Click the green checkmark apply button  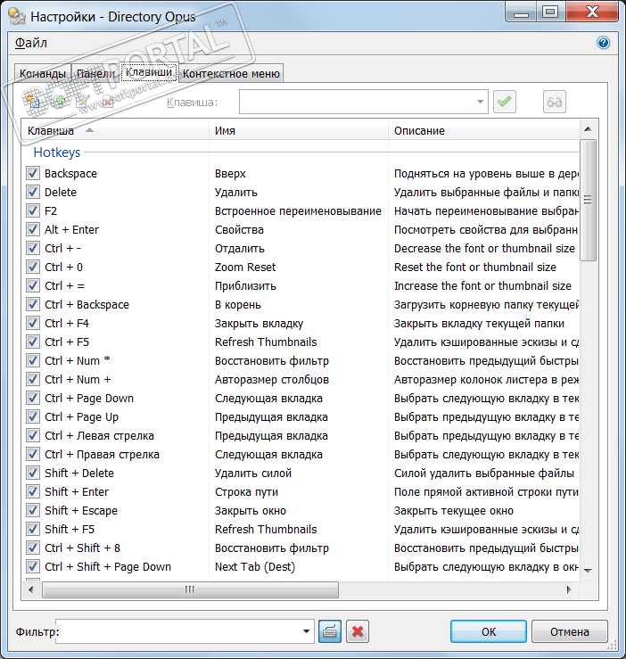tap(504, 102)
